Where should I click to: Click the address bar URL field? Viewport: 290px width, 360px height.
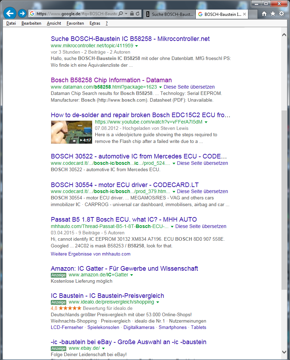(77, 13)
